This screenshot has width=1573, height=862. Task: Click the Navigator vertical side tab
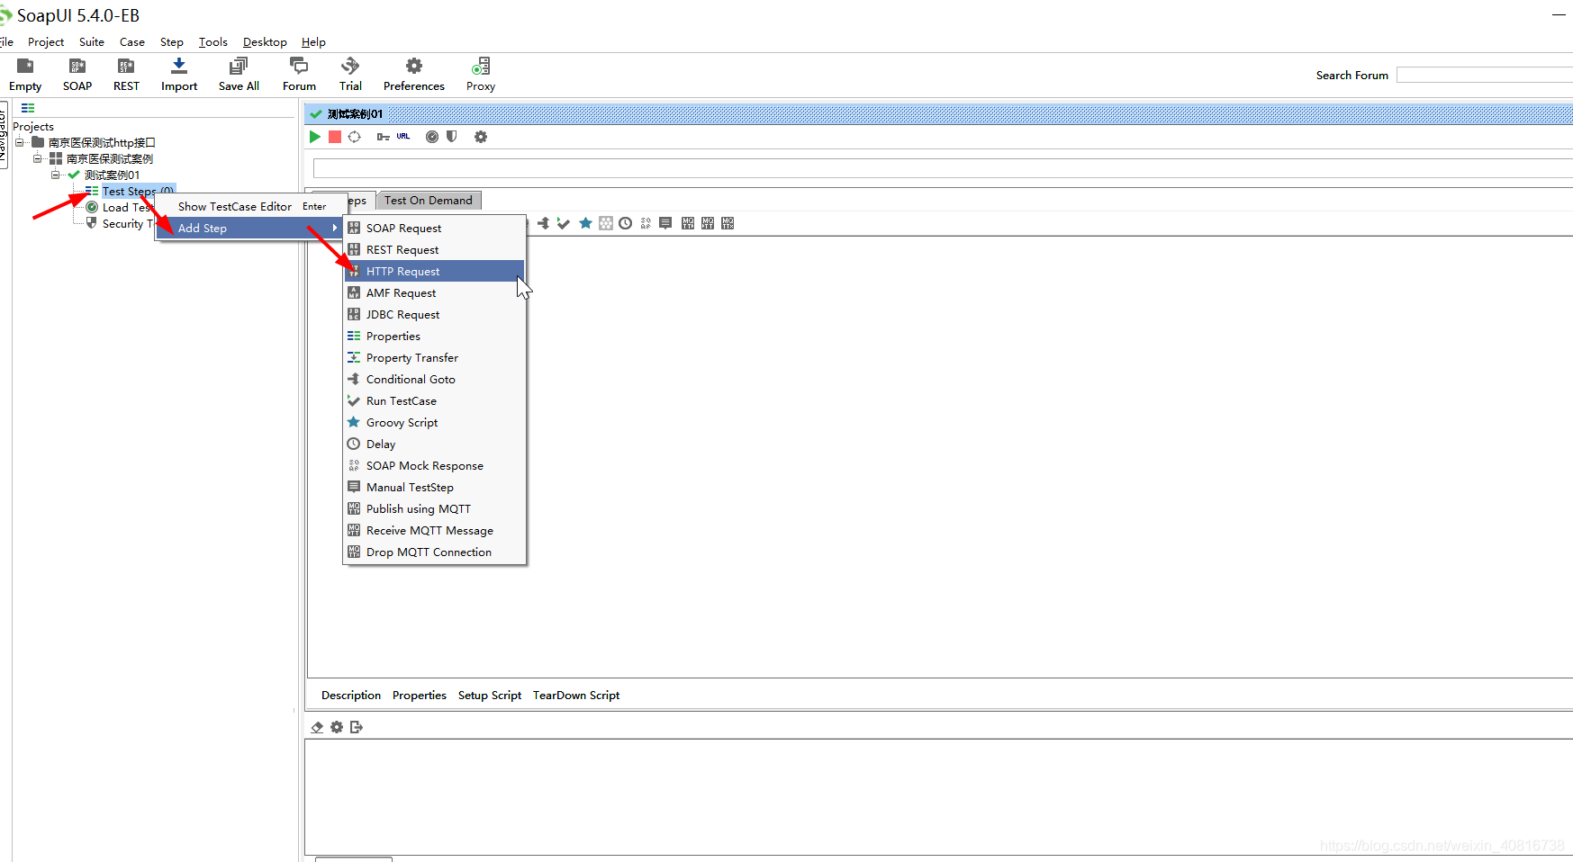click(4, 135)
